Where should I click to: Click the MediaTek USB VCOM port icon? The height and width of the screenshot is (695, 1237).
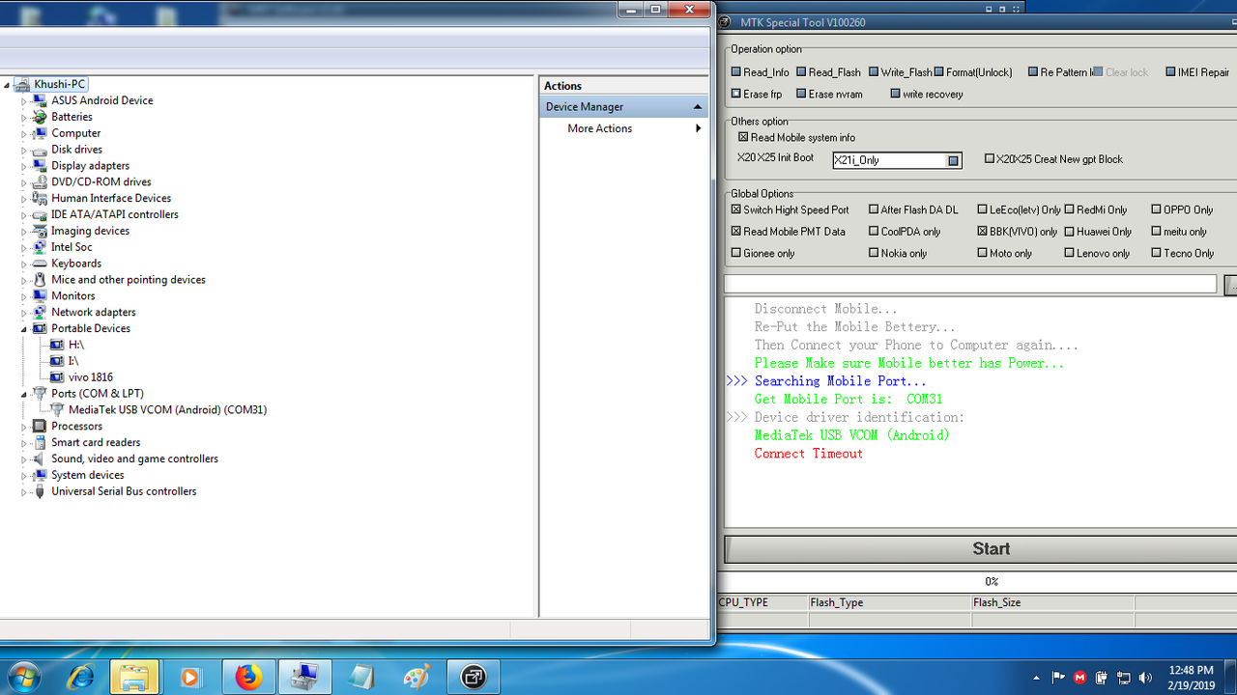click(57, 409)
